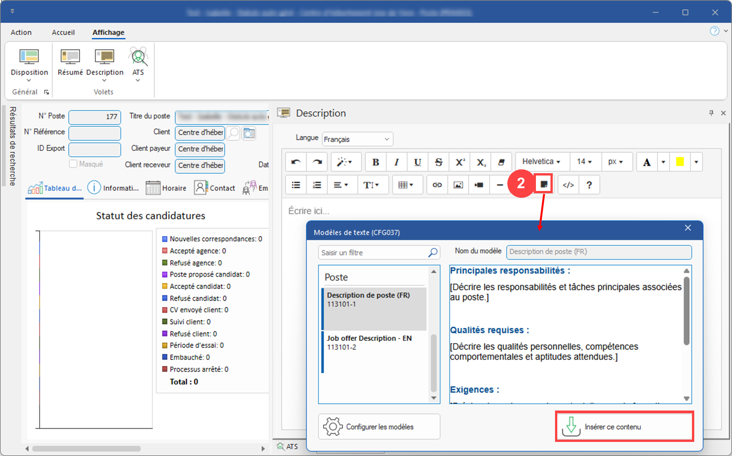Click the Bold formatting icon
Screen dimensions: 732x456
(x=375, y=162)
